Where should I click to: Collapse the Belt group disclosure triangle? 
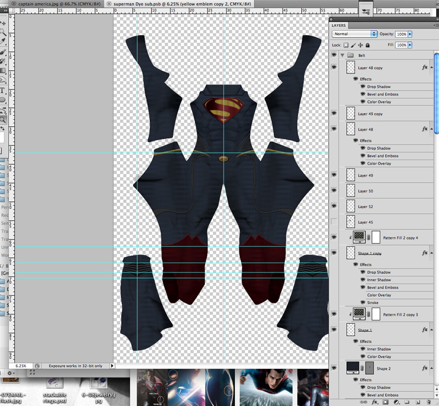click(342, 55)
